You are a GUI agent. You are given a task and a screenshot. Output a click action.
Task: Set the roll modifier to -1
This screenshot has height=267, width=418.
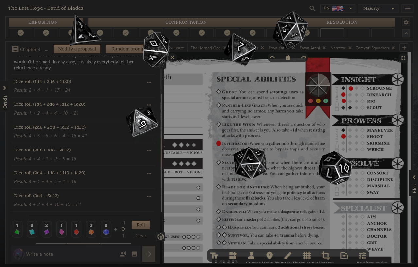123,223
